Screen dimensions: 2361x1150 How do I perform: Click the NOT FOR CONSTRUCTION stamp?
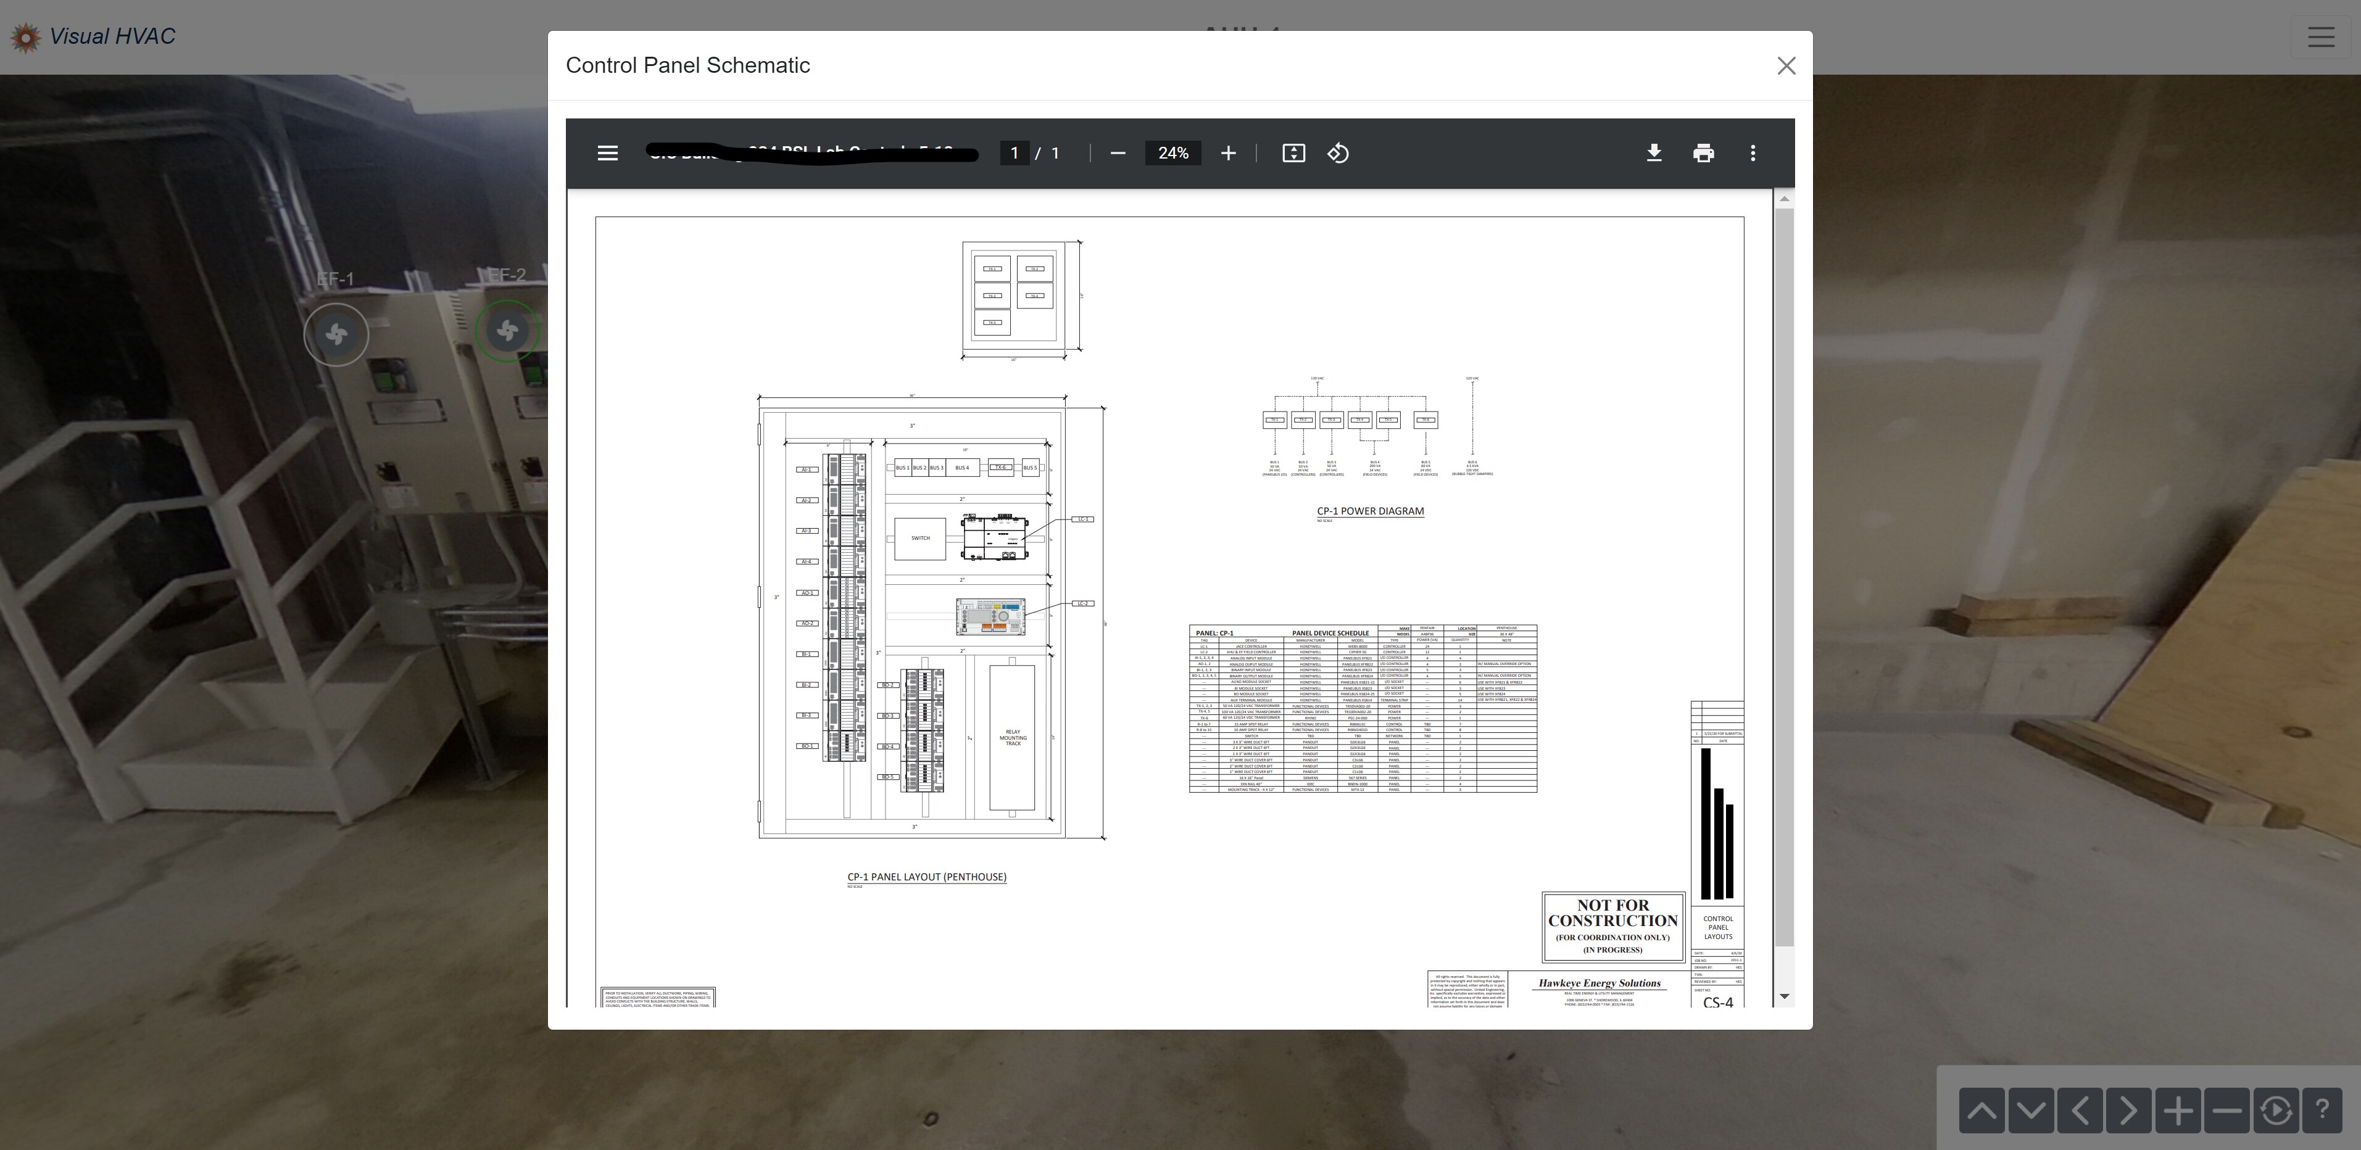coord(1613,927)
